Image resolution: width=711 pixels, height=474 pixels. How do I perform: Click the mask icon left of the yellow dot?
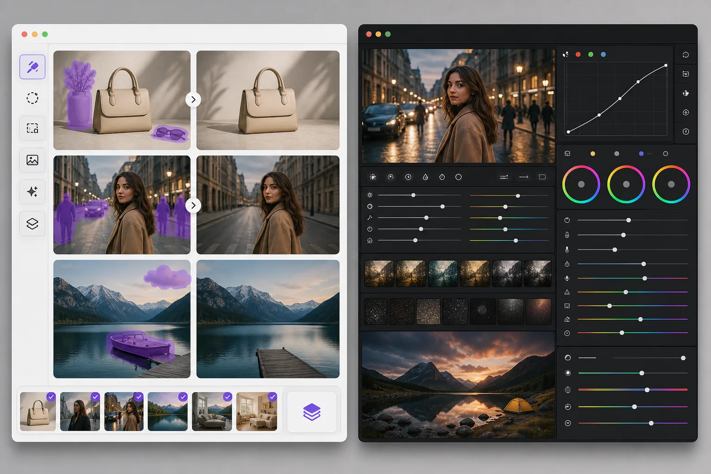coord(568,154)
